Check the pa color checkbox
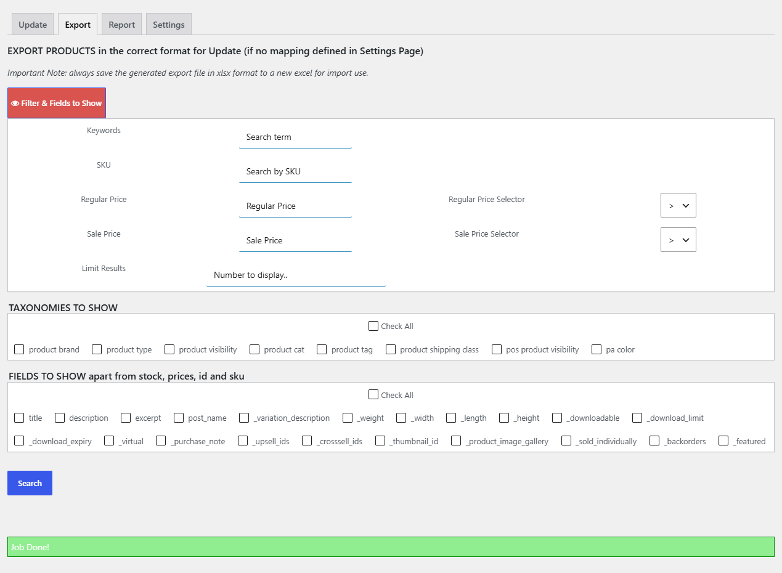Image resolution: width=782 pixels, height=573 pixels. pyautogui.click(x=597, y=349)
